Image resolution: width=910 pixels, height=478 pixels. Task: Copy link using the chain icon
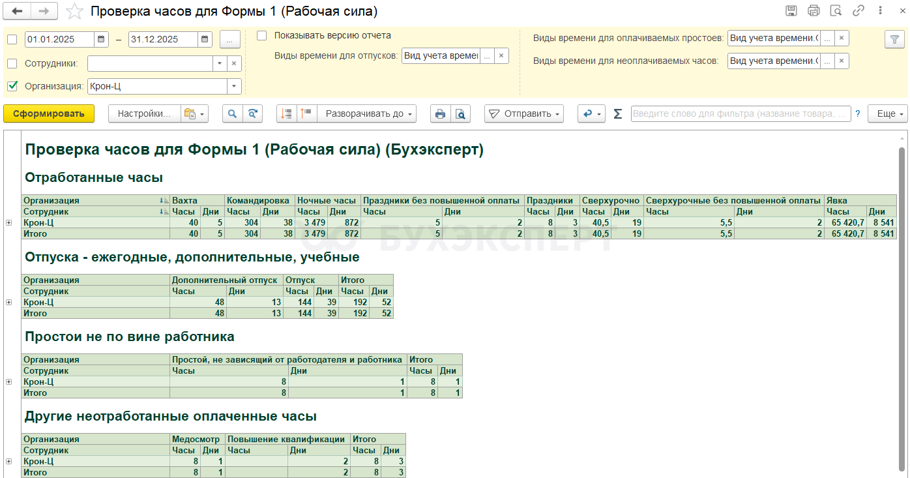[859, 11]
